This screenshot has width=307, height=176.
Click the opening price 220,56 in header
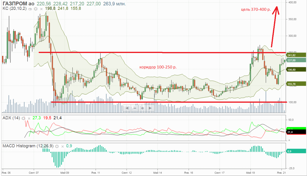(44, 4)
